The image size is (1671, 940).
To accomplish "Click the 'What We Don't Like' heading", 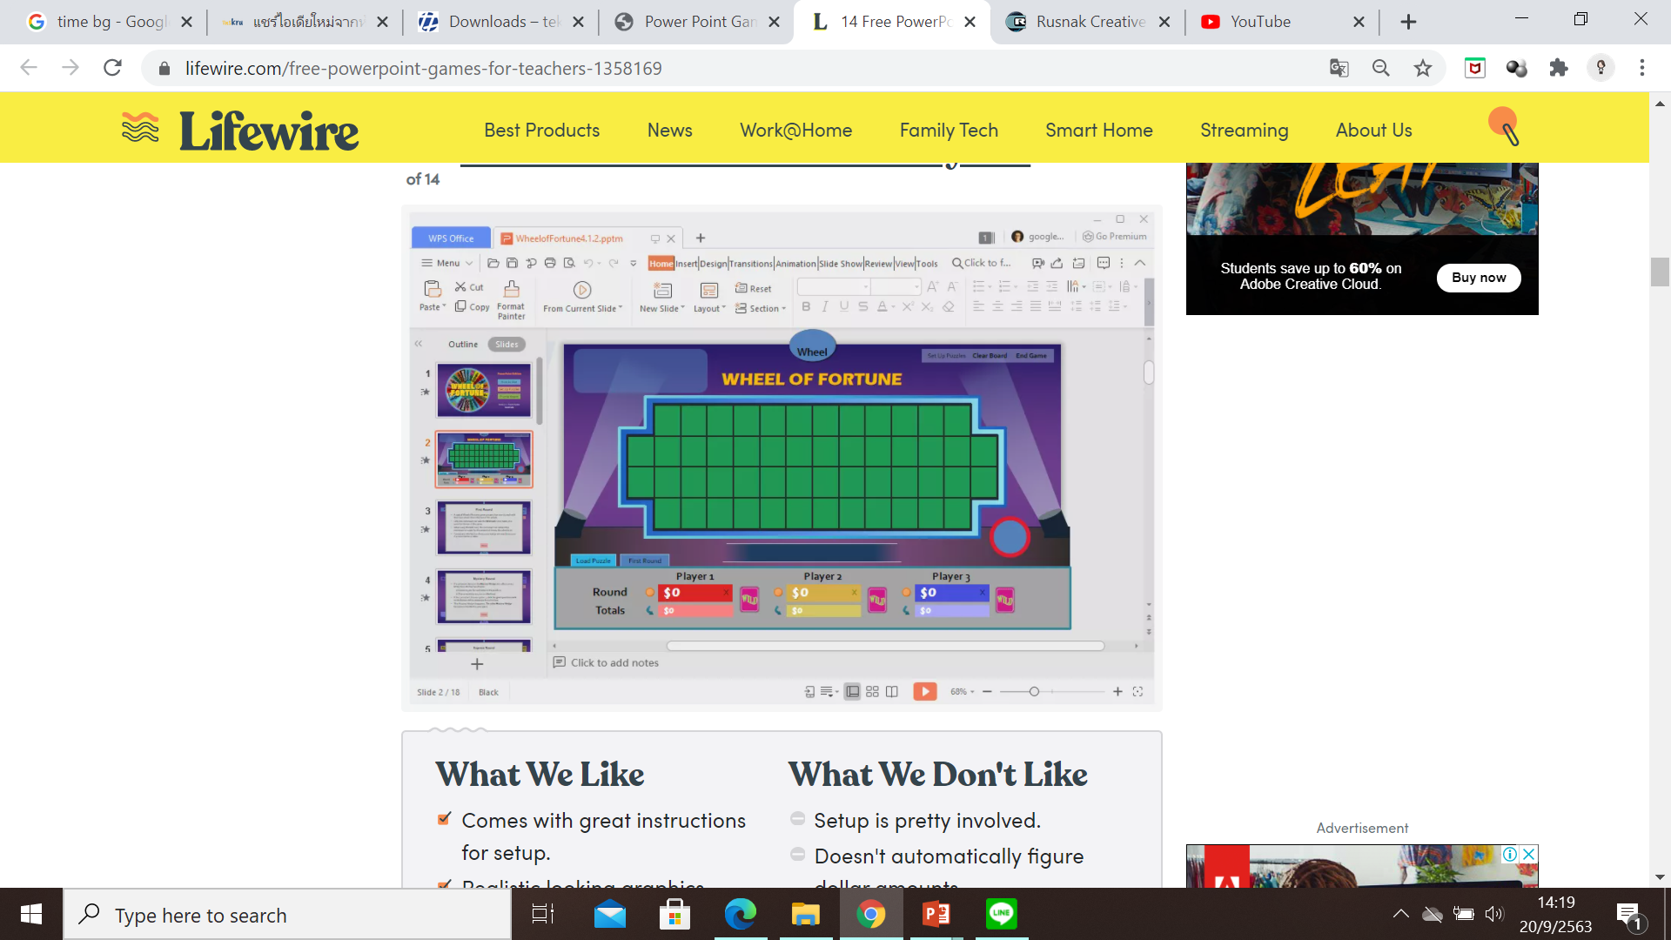I will tap(937, 774).
